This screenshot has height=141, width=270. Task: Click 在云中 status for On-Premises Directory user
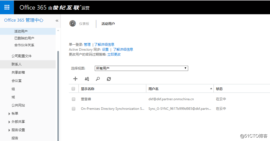[221, 109]
